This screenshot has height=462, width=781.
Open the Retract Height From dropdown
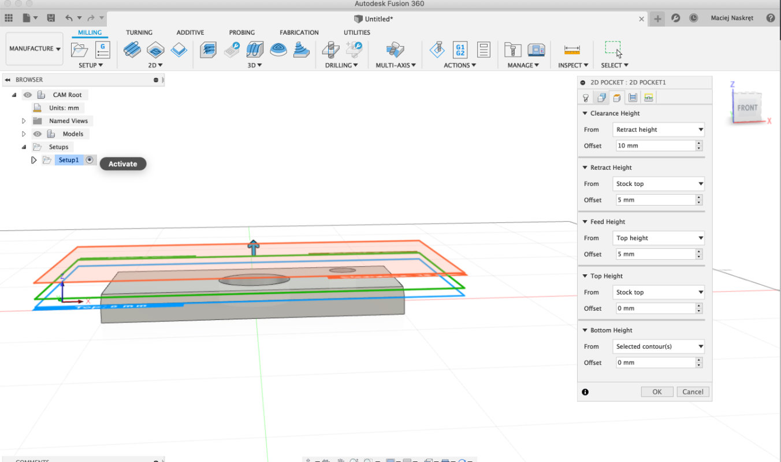click(659, 184)
